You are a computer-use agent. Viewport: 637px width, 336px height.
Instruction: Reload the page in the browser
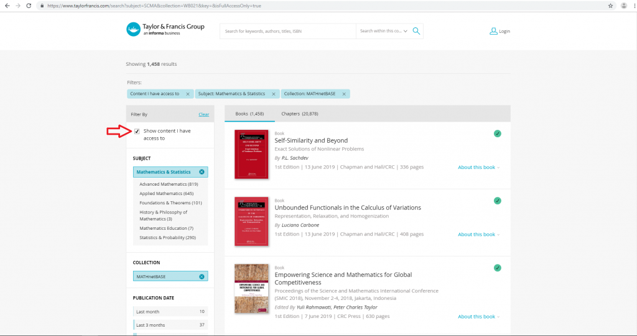[x=29, y=6]
